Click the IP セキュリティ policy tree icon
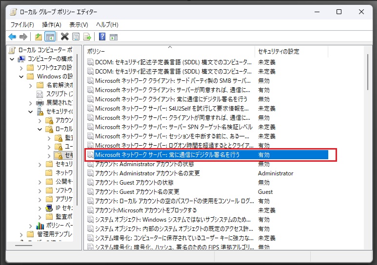The height and width of the screenshot is (265, 377). [50, 208]
